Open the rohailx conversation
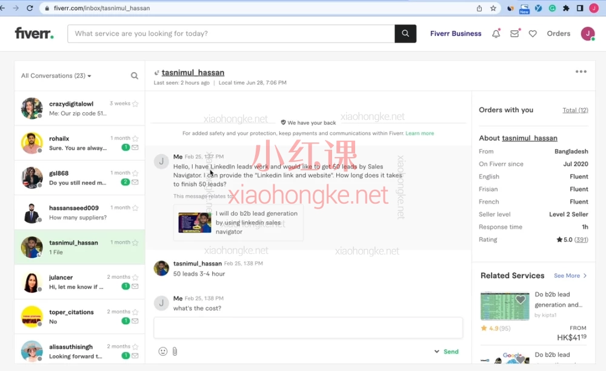Screen dimensions: 606x371 click(79, 143)
